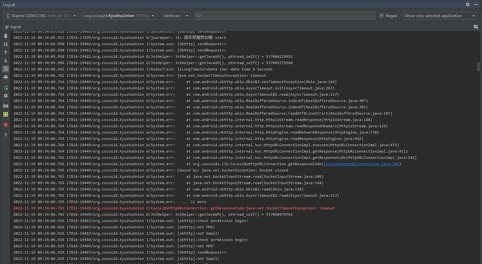Viewport: 482px width, 264px height.
Task: Jump up the stack trace arrow
Action: coord(6,52)
